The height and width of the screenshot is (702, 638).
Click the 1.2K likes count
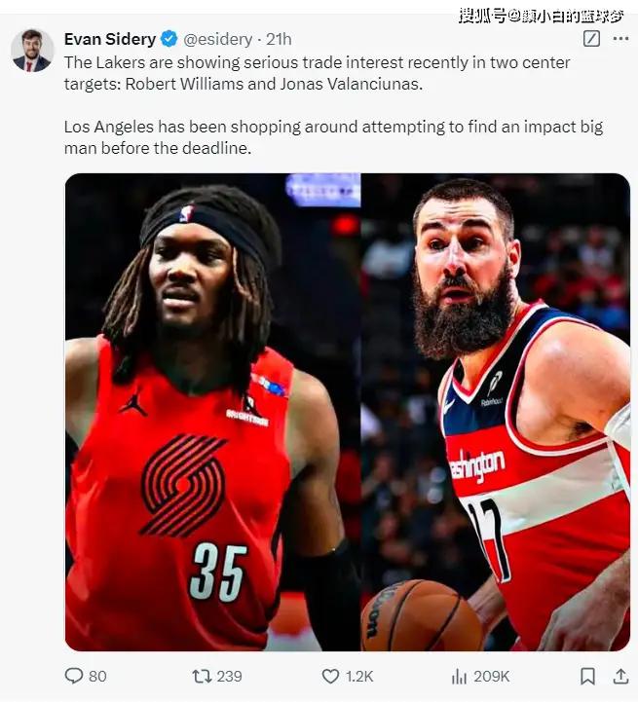click(359, 676)
